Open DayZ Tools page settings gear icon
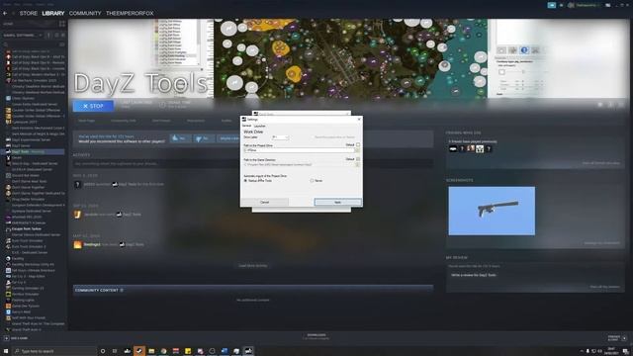633x356 pixels. tap(600, 105)
